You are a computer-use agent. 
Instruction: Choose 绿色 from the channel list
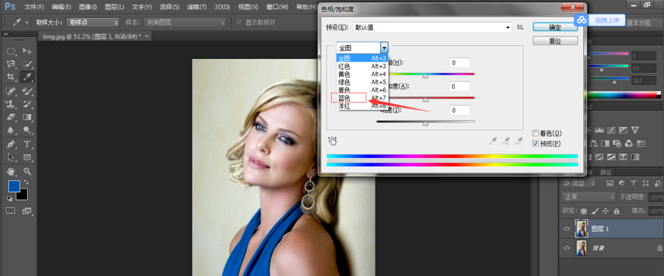point(363,82)
